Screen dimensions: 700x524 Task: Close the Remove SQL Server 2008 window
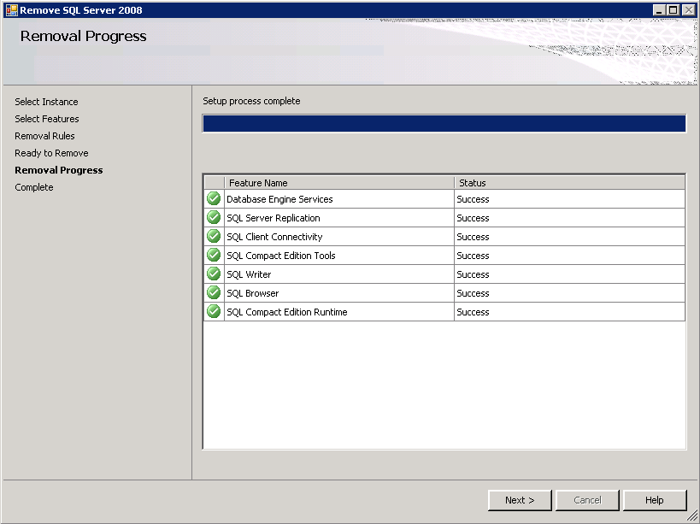click(x=688, y=9)
